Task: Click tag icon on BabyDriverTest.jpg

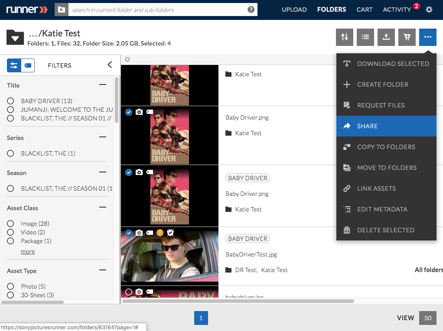Action: pyautogui.click(x=150, y=233)
